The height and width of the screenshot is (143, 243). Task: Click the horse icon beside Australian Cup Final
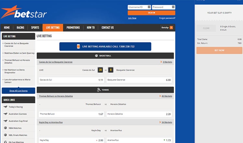click(x=6, y=121)
